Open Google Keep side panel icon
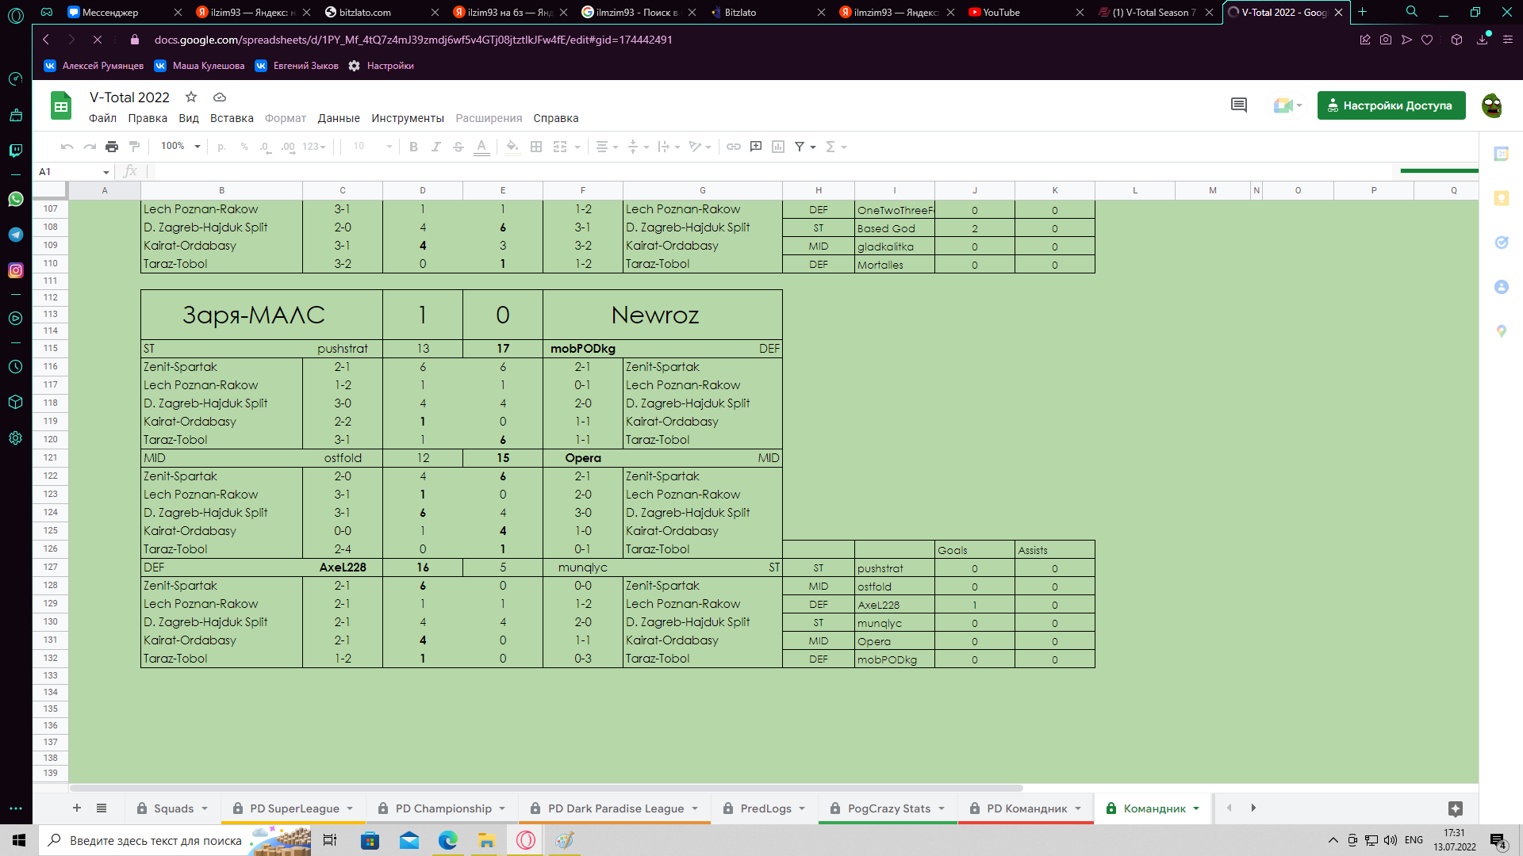Image resolution: width=1523 pixels, height=856 pixels. pos(1501,198)
